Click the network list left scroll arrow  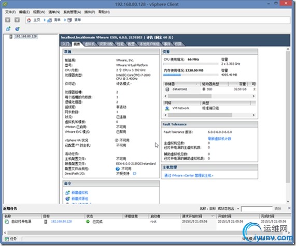165,115
